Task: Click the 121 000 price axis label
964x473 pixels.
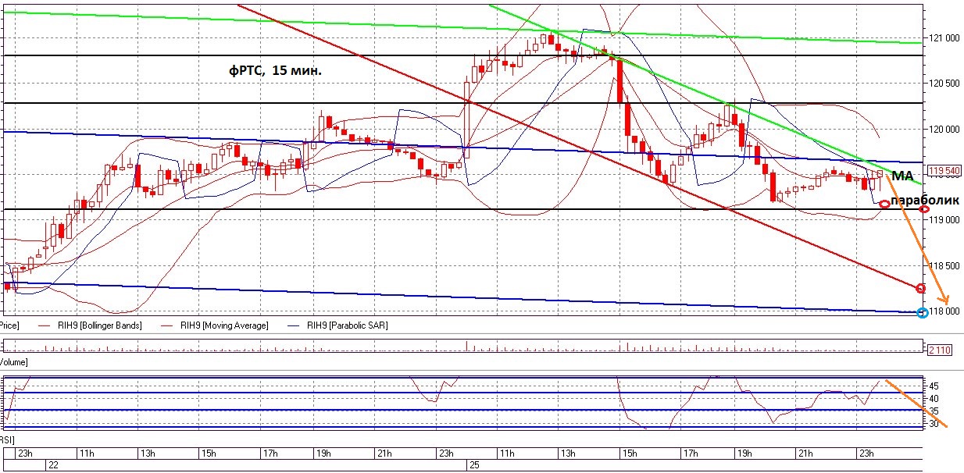Action: point(944,38)
